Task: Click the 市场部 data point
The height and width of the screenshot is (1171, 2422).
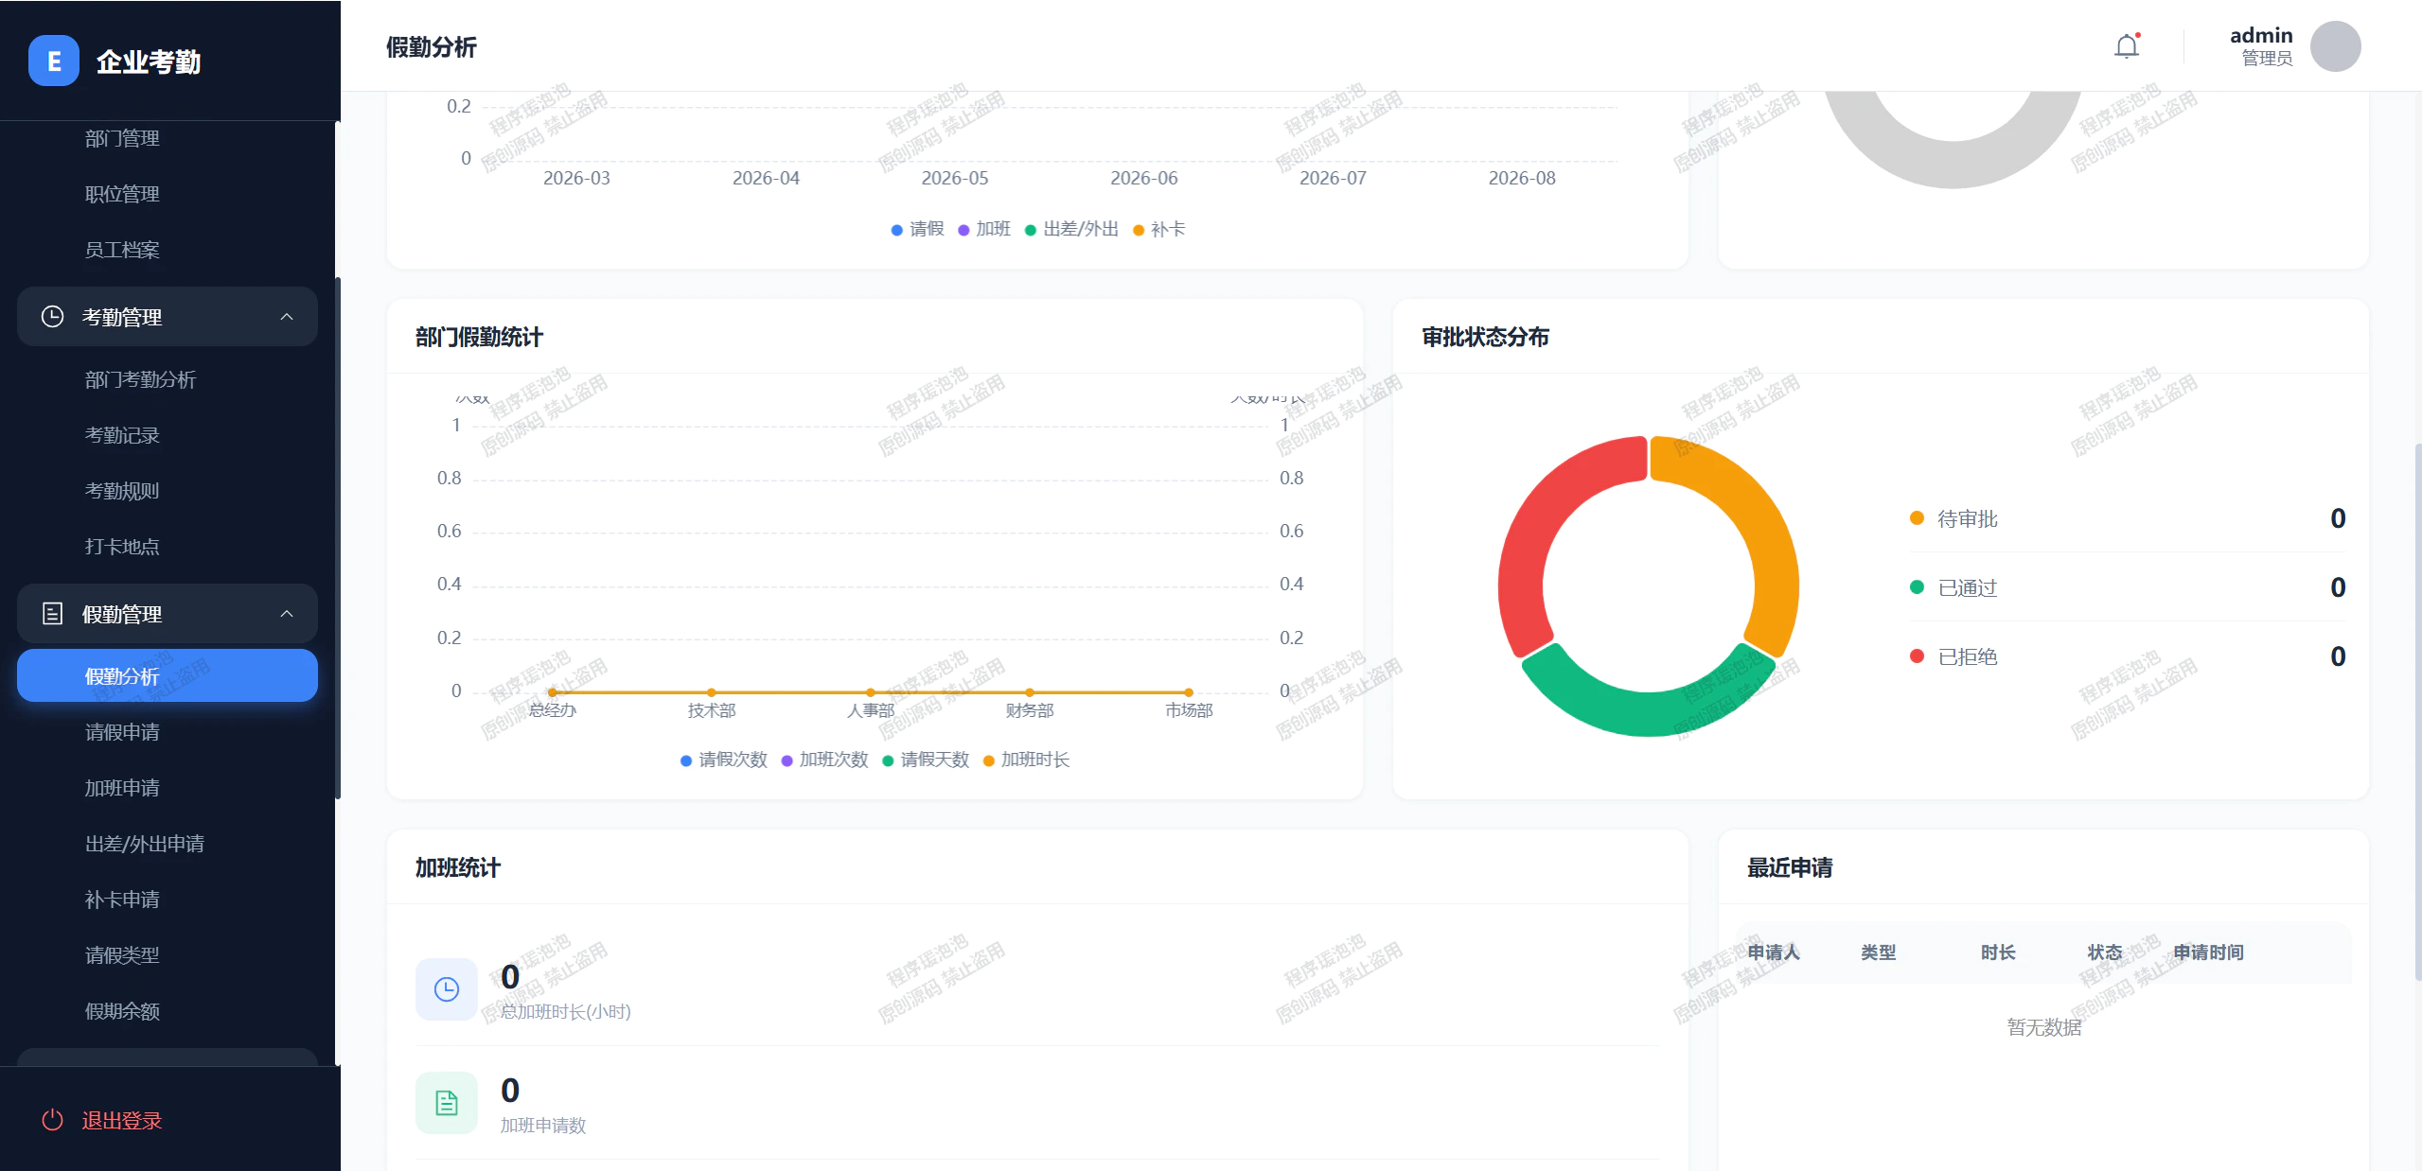Action: click(x=1189, y=692)
